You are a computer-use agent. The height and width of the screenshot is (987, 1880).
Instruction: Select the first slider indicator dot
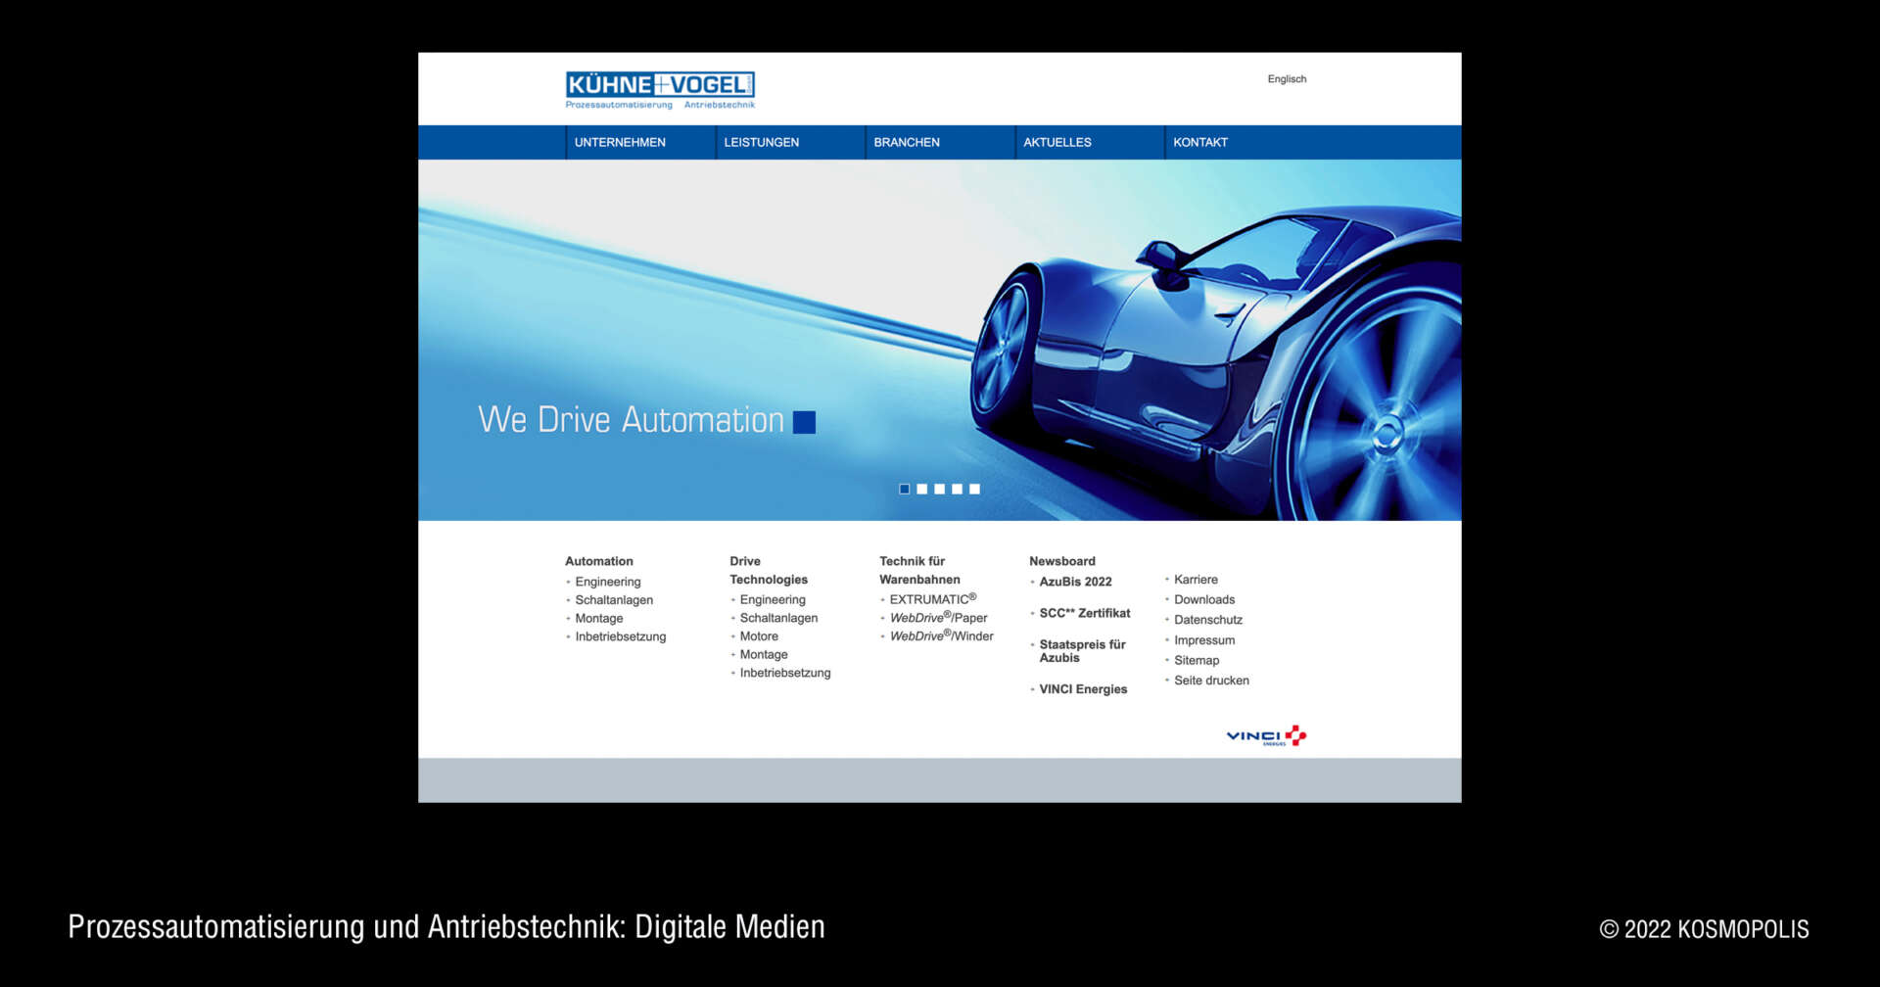[904, 489]
